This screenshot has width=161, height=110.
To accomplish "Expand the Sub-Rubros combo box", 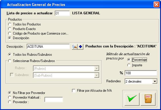I will (x=97, y=75).
